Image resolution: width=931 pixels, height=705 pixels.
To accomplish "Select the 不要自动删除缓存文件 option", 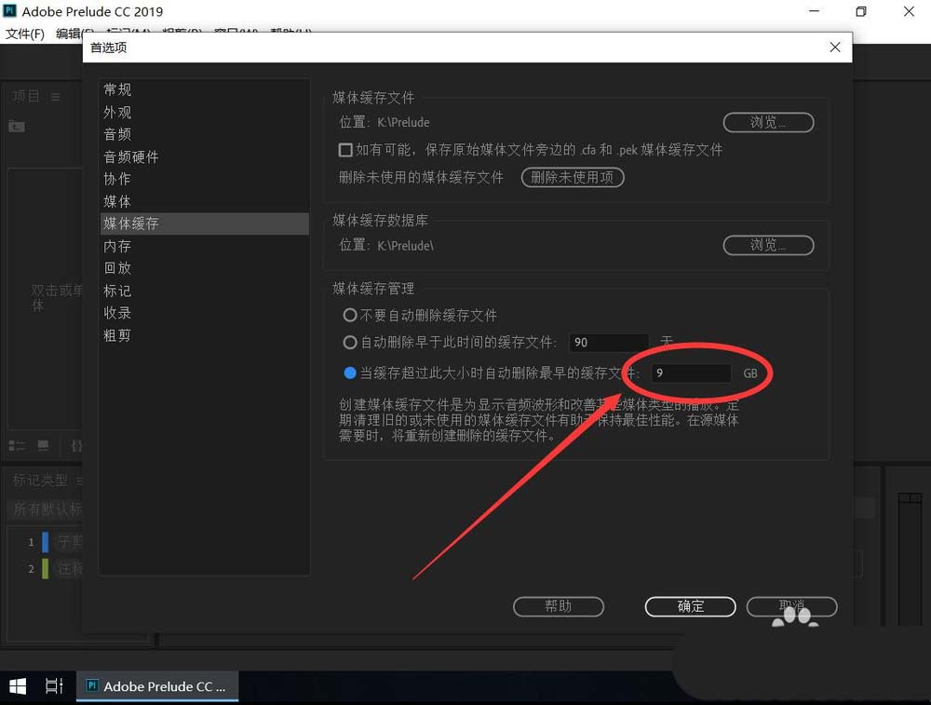I will point(349,315).
